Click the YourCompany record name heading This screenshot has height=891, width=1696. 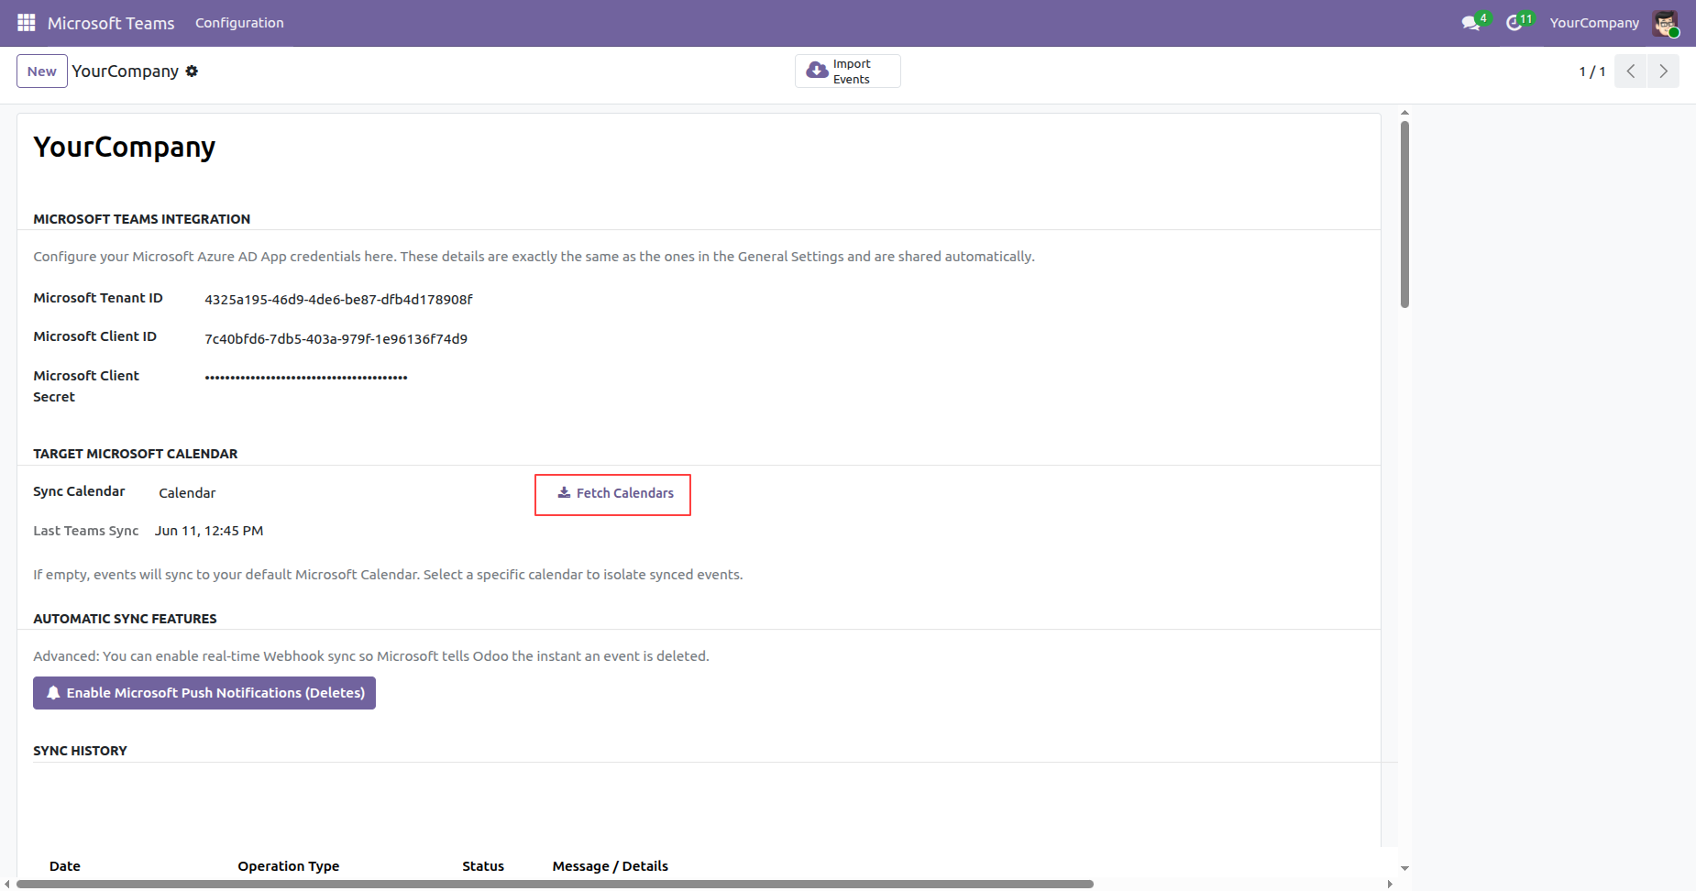[125, 148]
